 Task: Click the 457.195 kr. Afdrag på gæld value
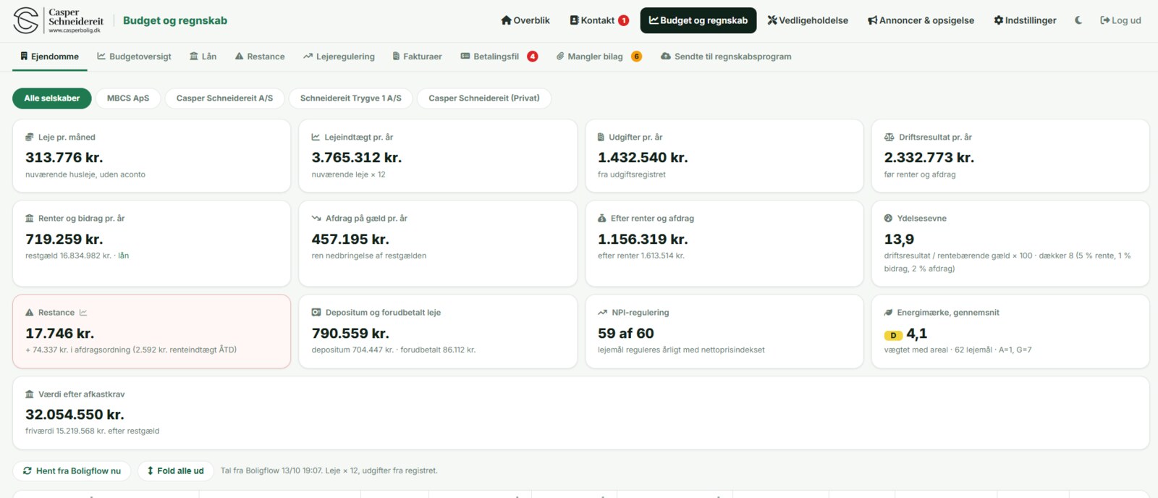point(350,240)
